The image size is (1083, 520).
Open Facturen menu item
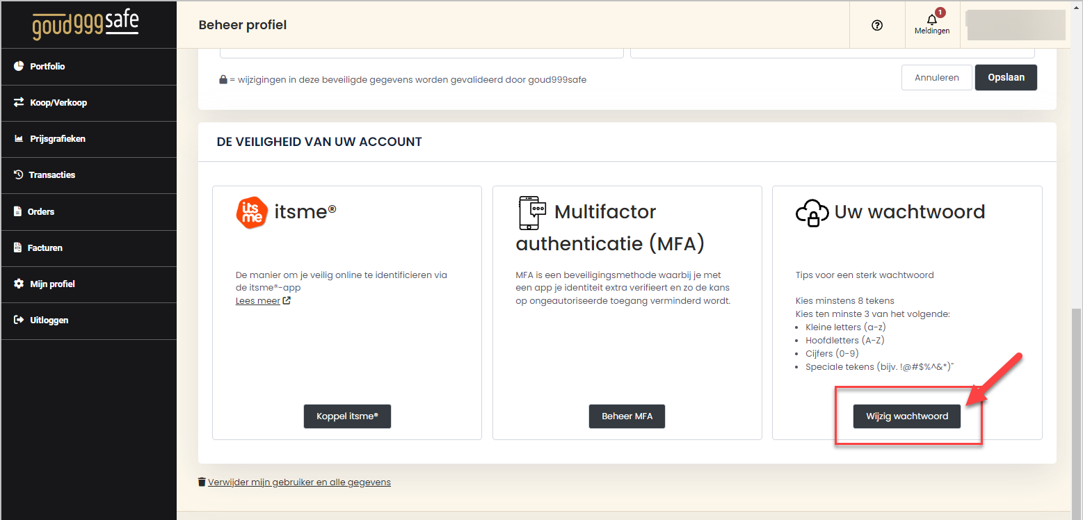tap(88, 247)
